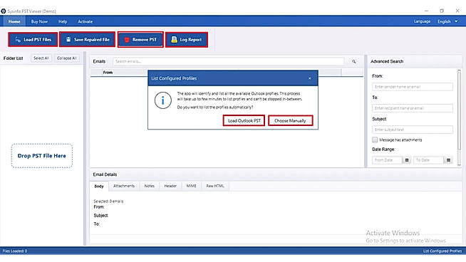Click the Advanced Search vertical scrollbar
The image size is (466, 262).
(x=459, y=117)
